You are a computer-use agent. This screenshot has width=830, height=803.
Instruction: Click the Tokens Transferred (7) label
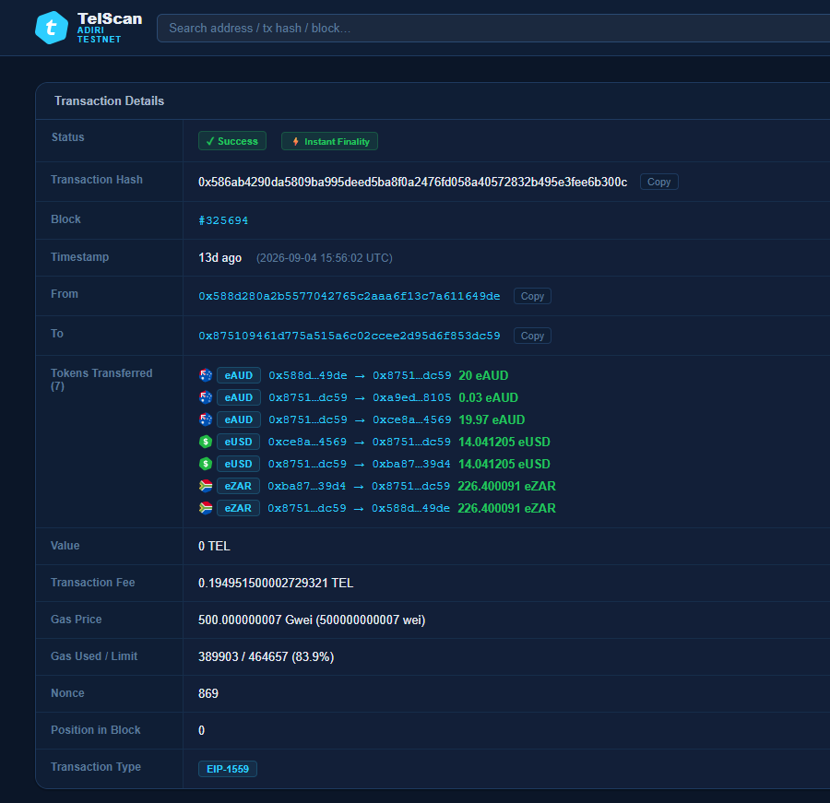(x=101, y=380)
